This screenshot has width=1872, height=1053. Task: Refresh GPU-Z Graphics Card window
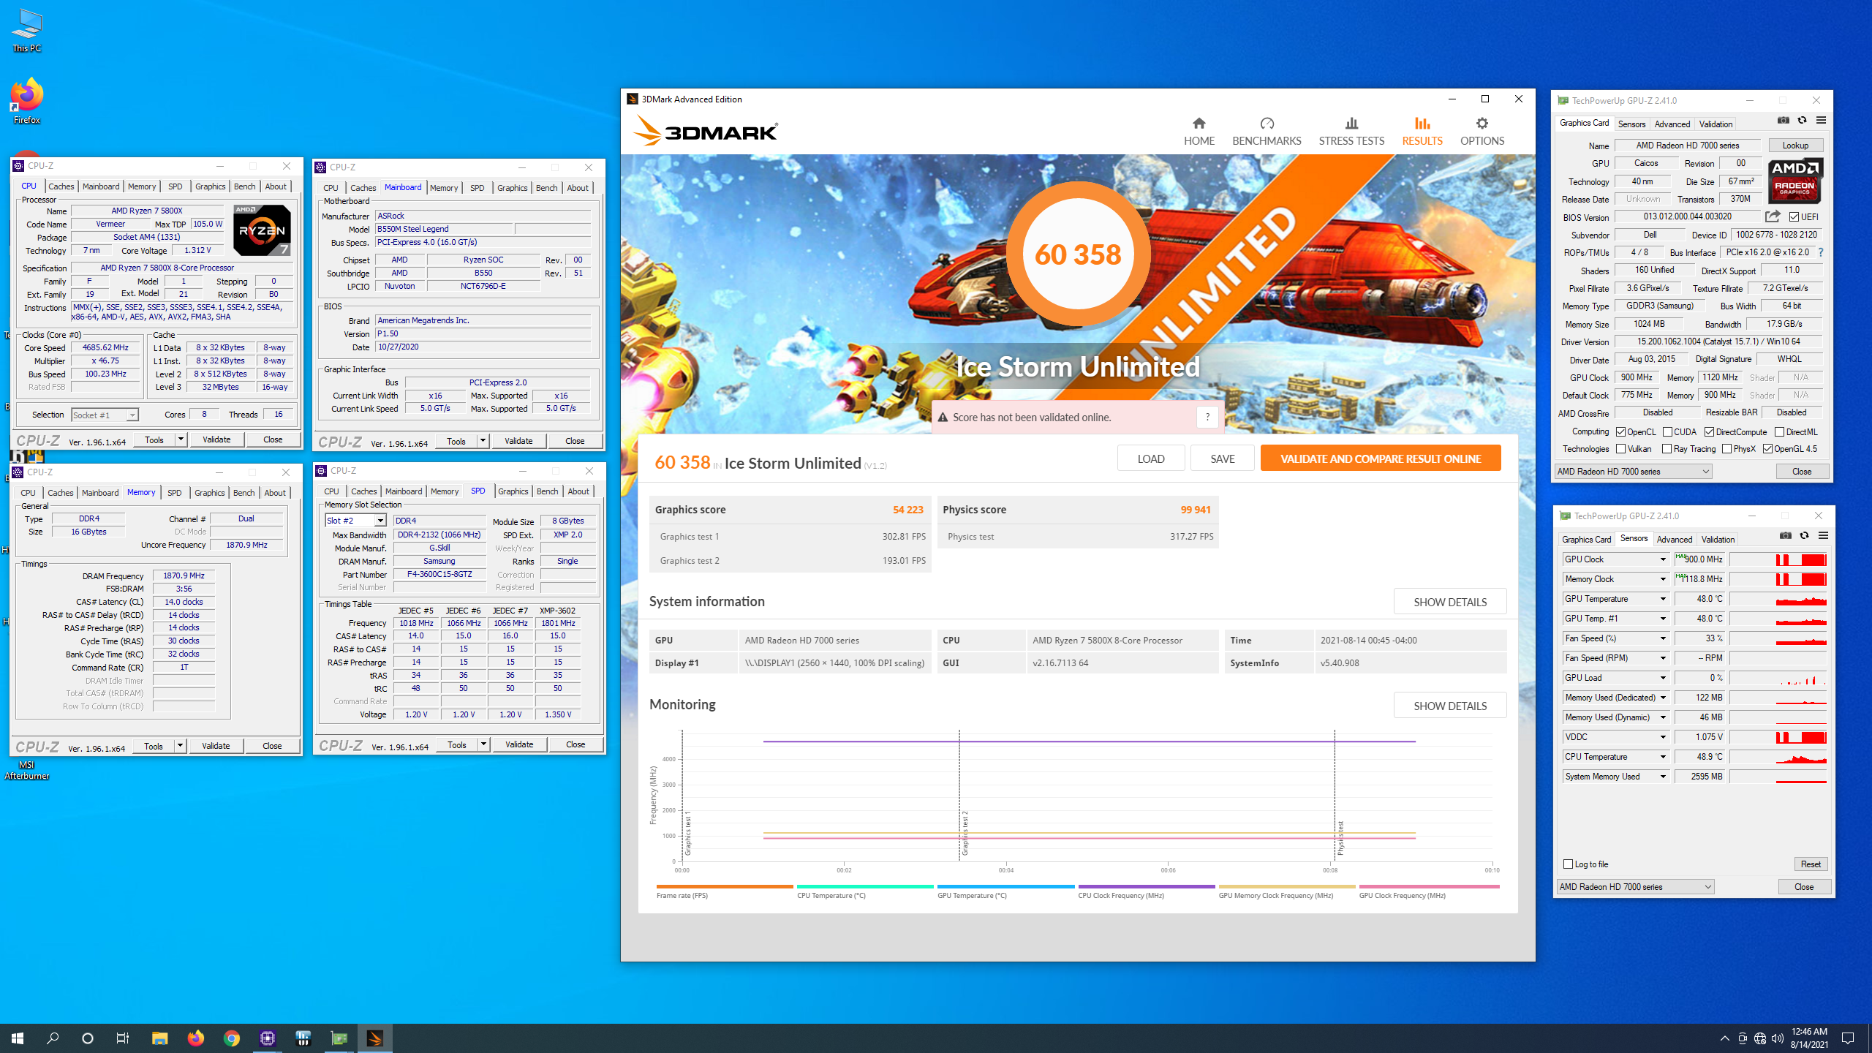coord(1803,121)
